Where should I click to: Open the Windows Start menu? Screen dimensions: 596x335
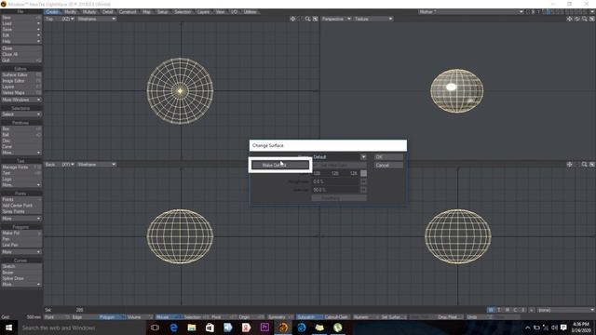8,328
